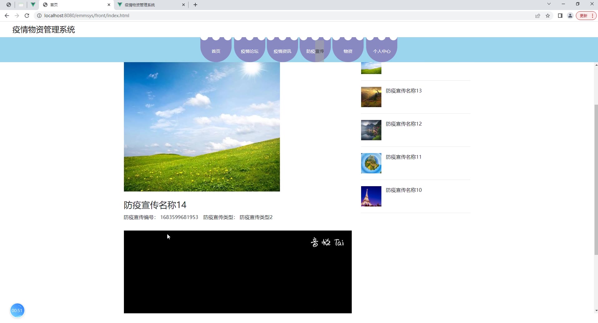The width and height of the screenshot is (598, 323).
Task: Open the first pinned globe tab
Action: coord(9,5)
